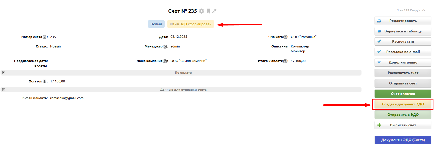Click help icon next to Остаток
The image size is (436, 148).
45,81
